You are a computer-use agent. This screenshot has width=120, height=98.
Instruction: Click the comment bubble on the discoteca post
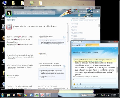64,66
